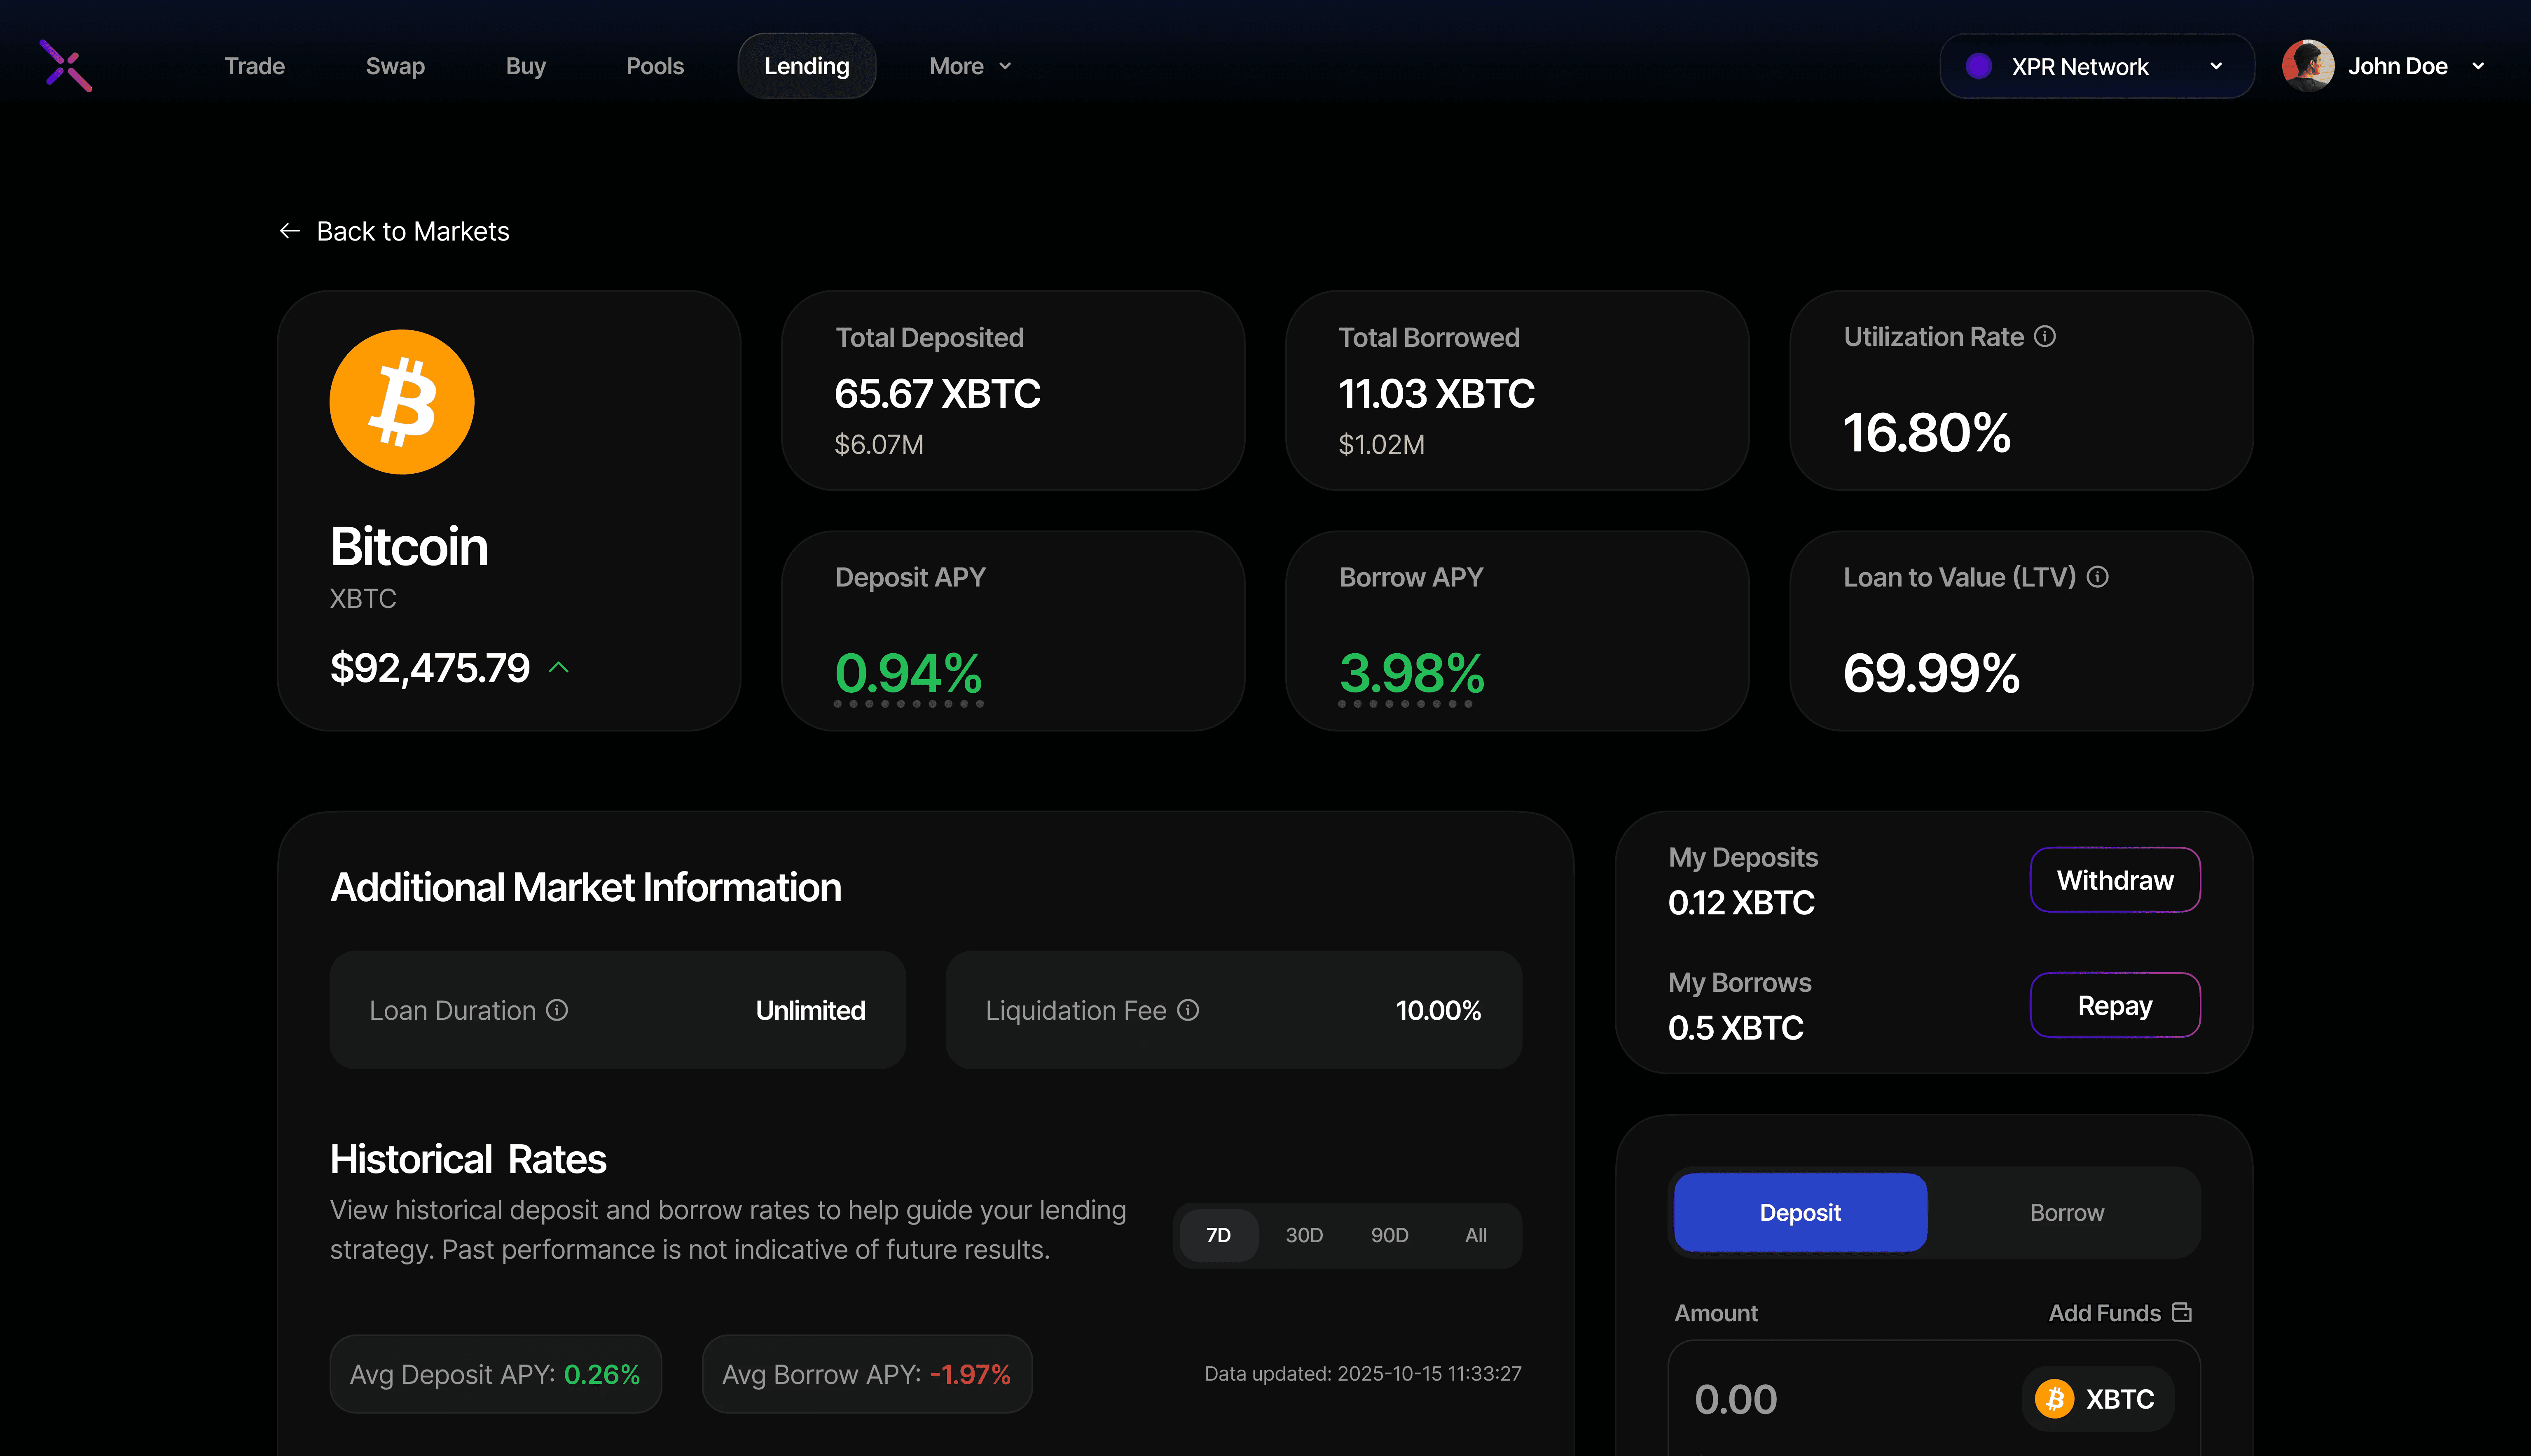This screenshot has width=2531, height=1456.
Task: Go to the Swap tab
Action: 395,66
